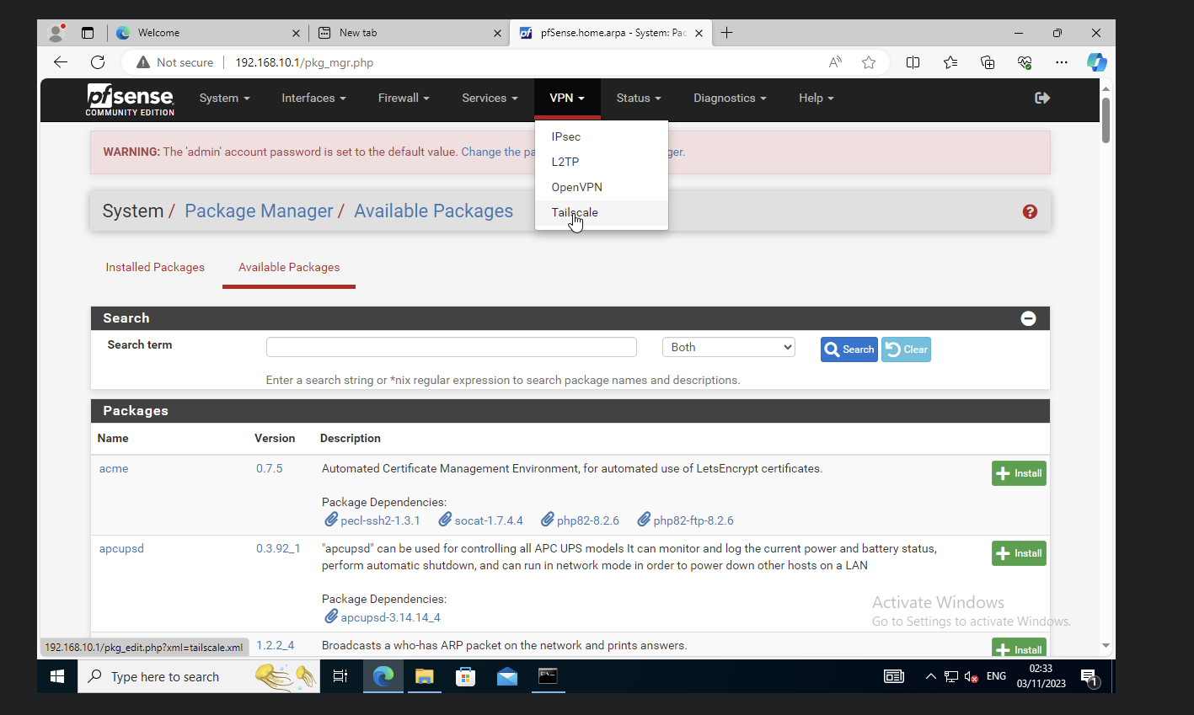1194x715 pixels.
Task: Open Mail app from the taskbar
Action: 506,676
